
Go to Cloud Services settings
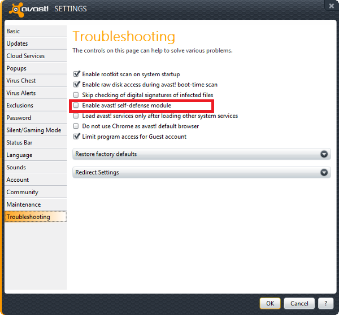pos(36,56)
